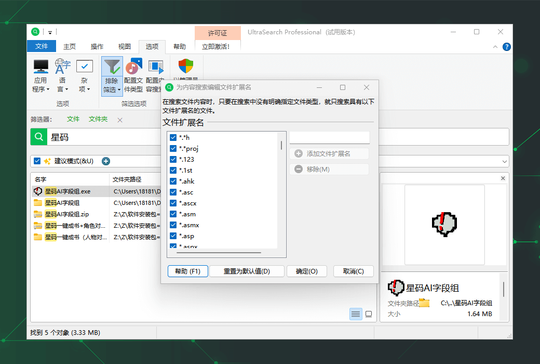
Task: Add a suggestion with the plus icon
Action: [106, 161]
